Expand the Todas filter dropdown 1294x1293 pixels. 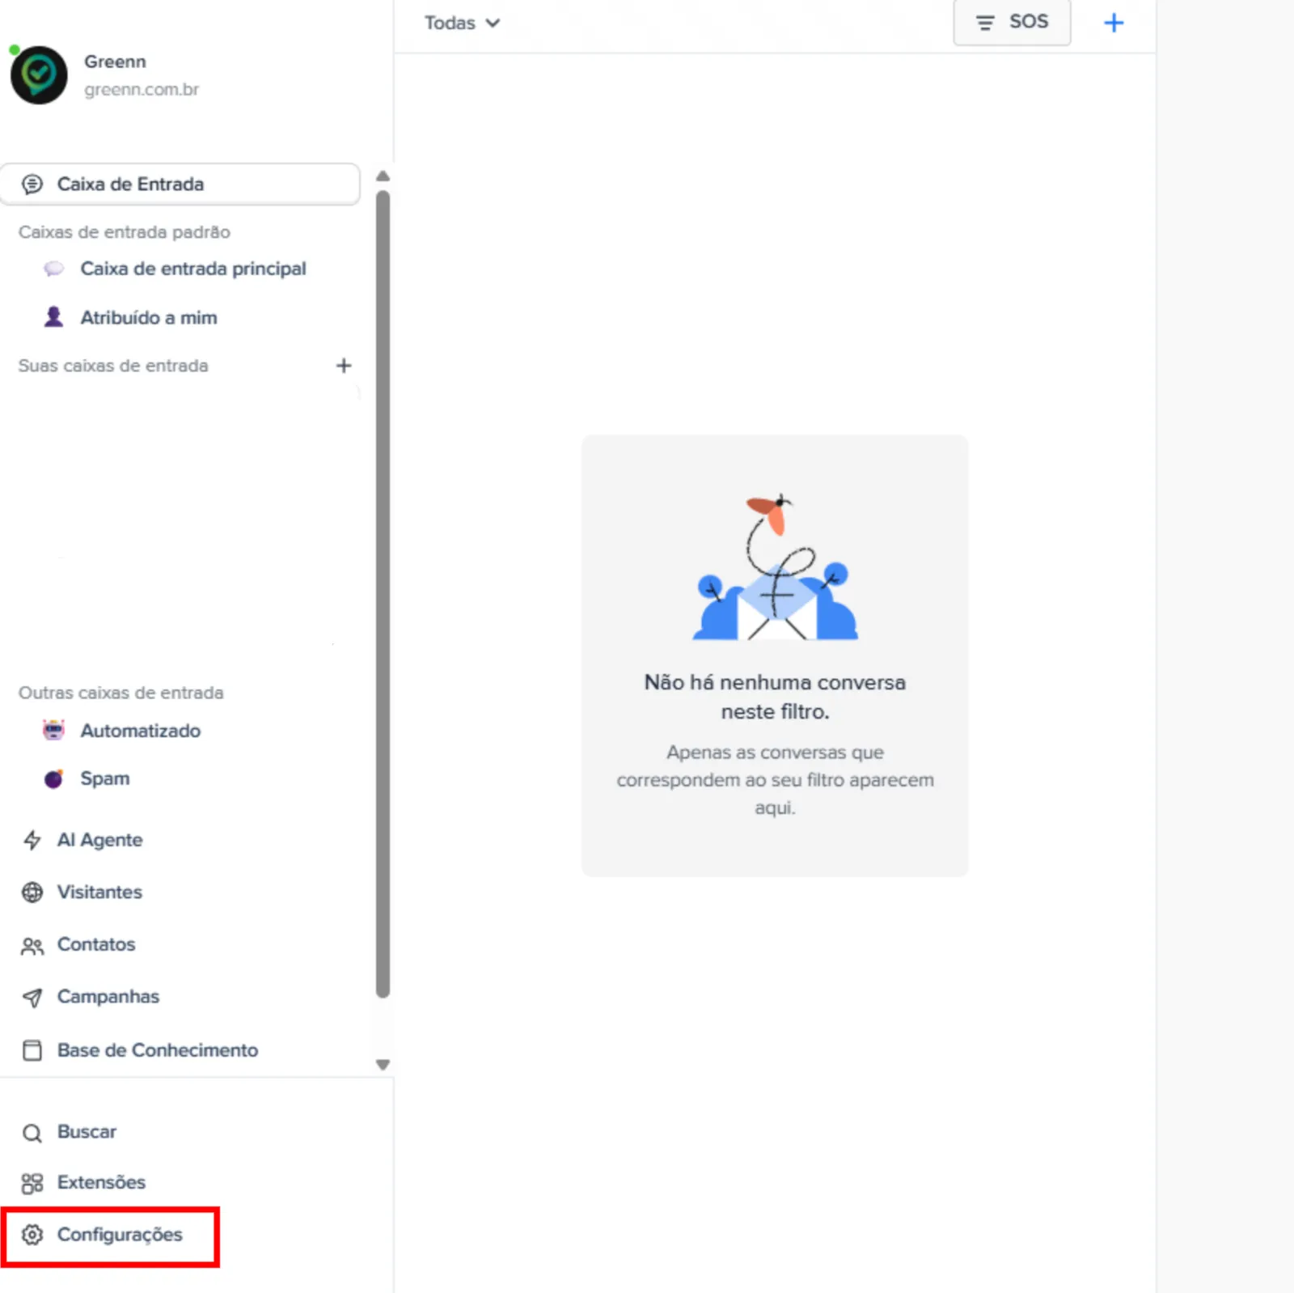[462, 23]
